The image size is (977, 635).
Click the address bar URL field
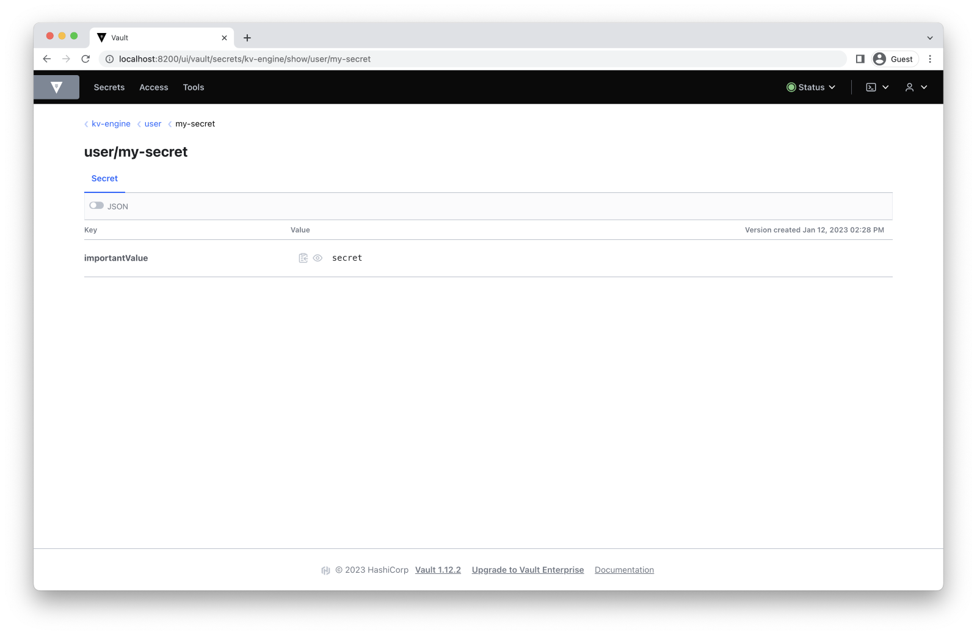pyautogui.click(x=473, y=59)
